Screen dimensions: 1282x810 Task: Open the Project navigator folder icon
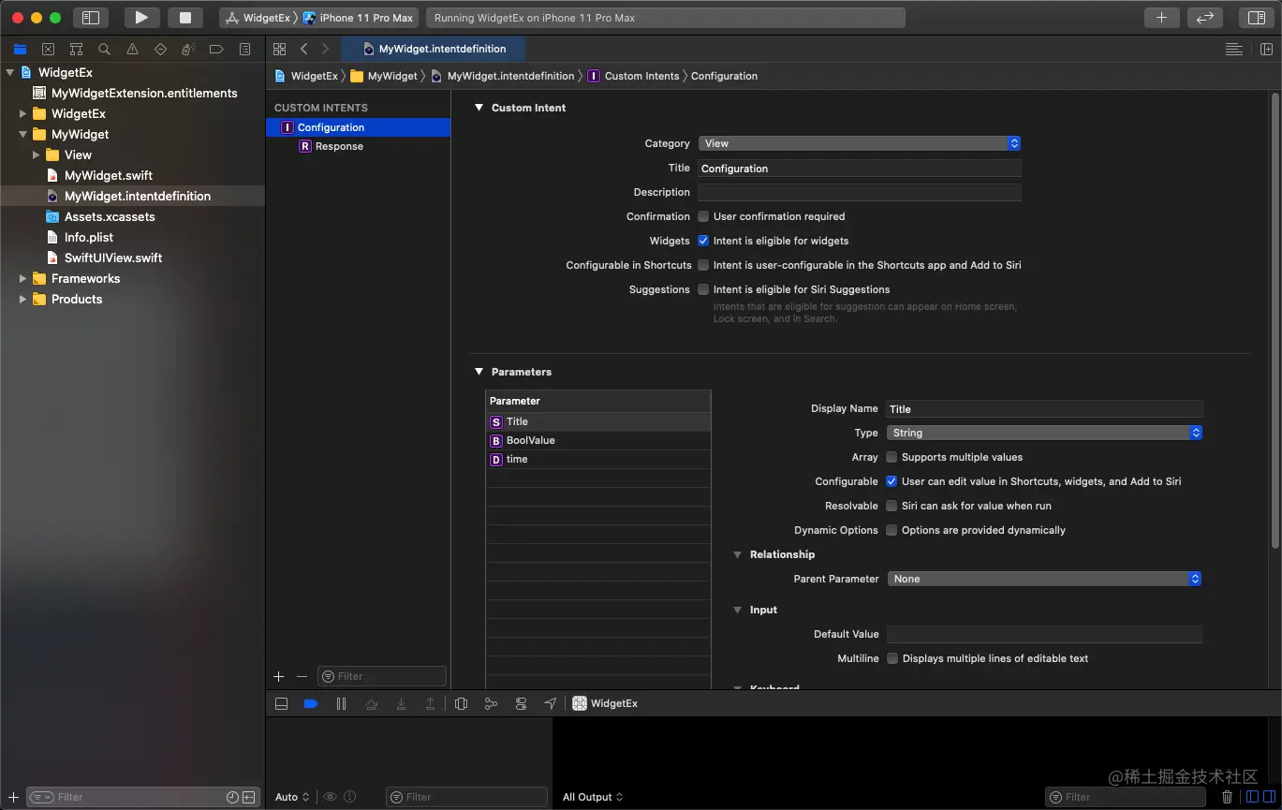point(20,50)
